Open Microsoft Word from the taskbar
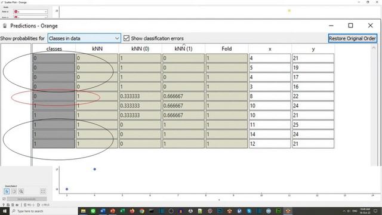The height and width of the screenshot is (215, 382). (103, 211)
